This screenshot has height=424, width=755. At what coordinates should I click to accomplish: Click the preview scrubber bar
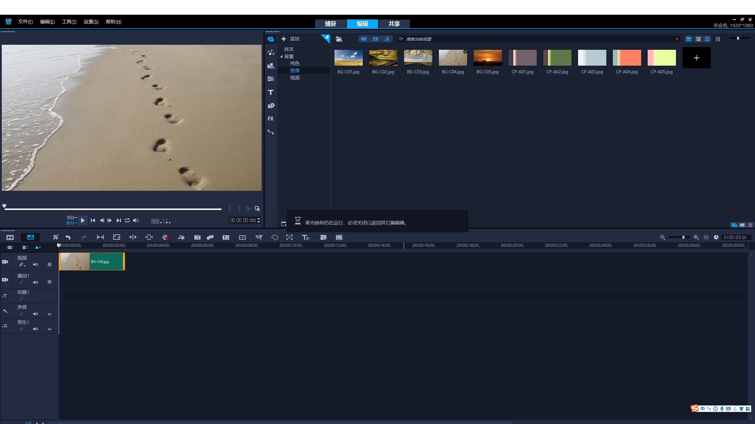tap(113, 209)
